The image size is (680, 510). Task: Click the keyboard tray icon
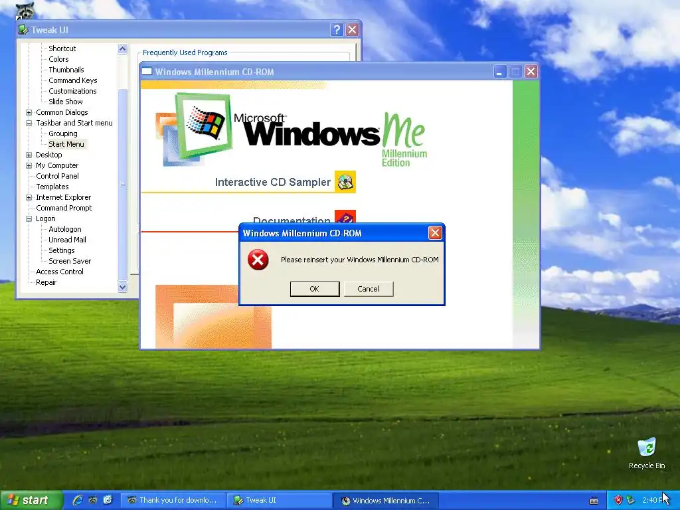coord(594,501)
